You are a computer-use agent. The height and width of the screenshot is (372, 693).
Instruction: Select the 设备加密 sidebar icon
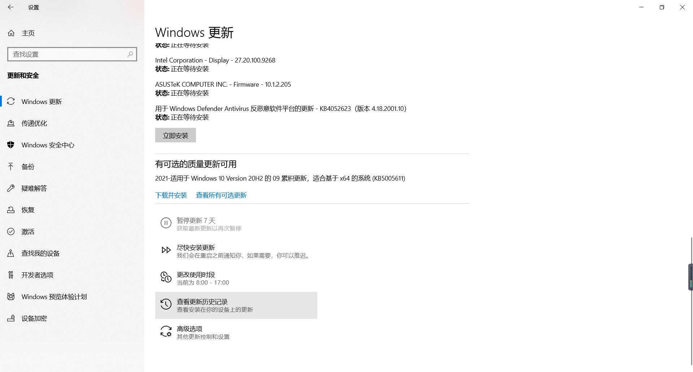pos(11,318)
